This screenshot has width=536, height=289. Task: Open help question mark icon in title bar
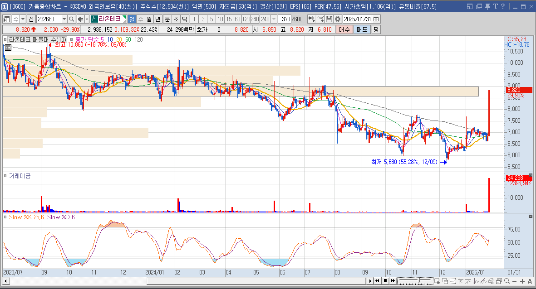(x=503, y=6)
